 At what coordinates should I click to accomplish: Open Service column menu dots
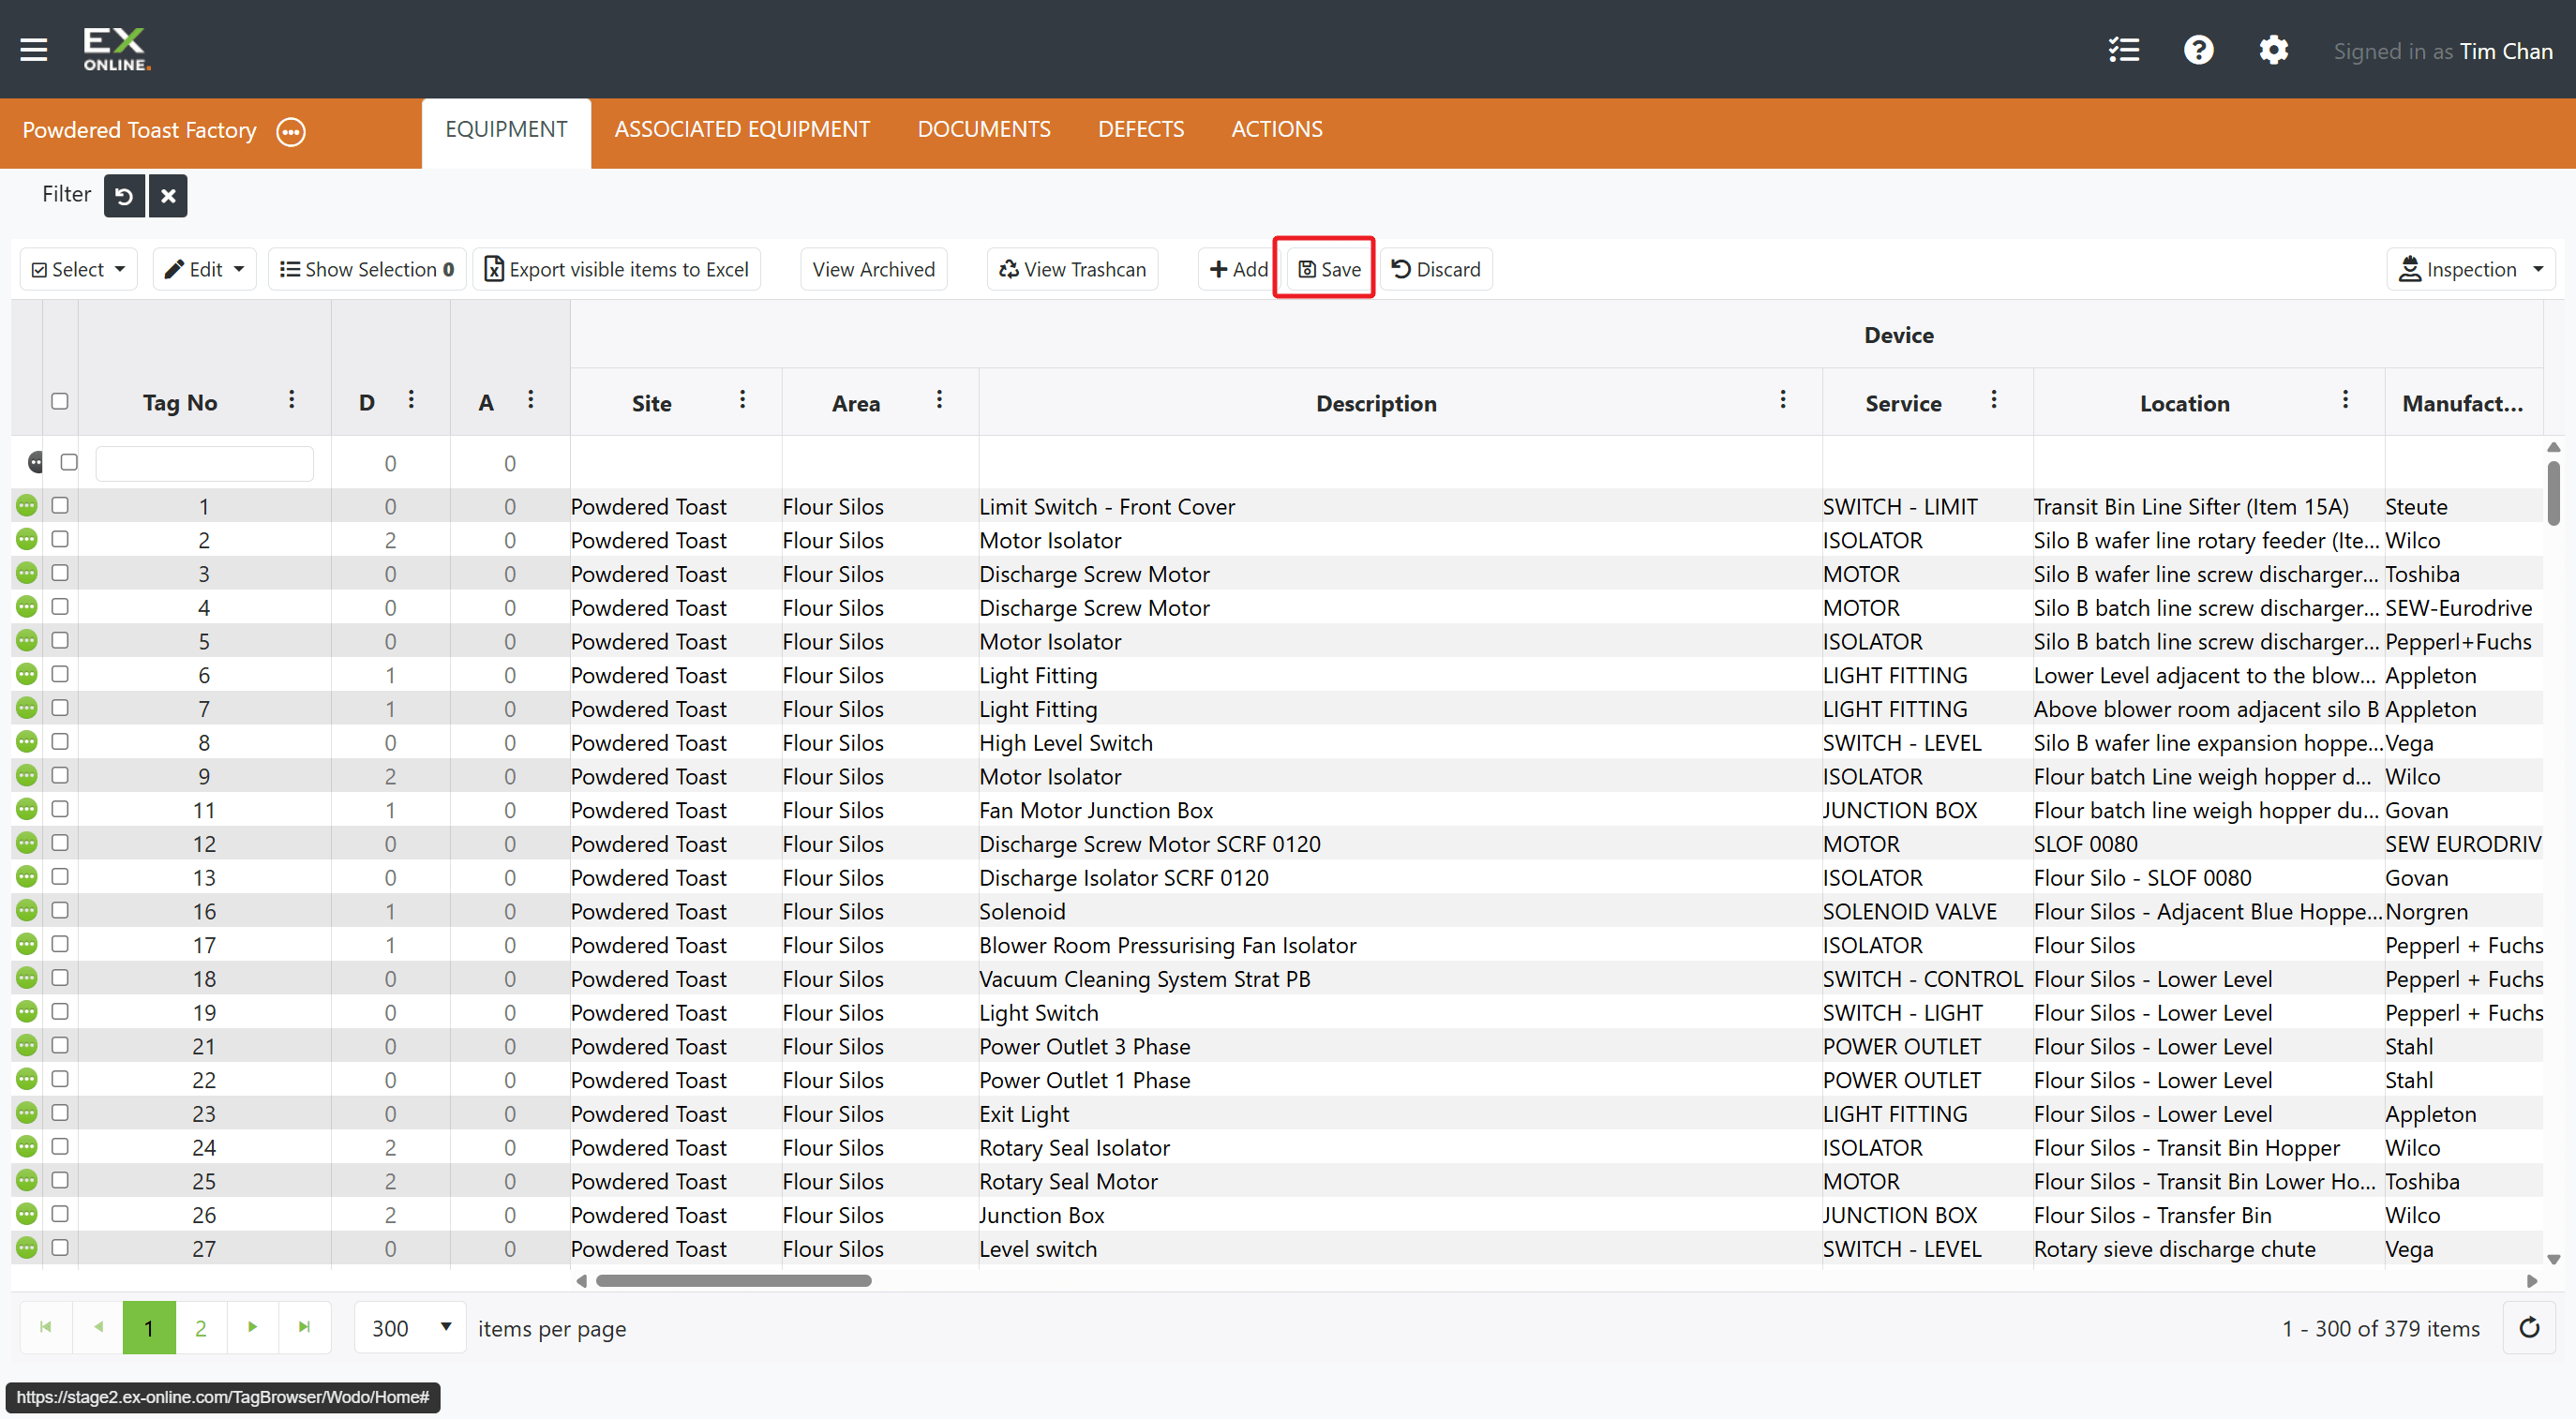tap(1993, 400)
